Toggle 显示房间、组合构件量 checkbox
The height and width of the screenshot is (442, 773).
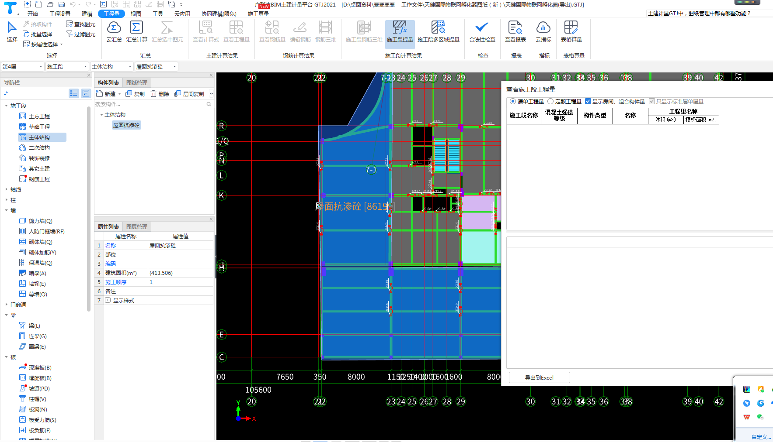[588, 101]
